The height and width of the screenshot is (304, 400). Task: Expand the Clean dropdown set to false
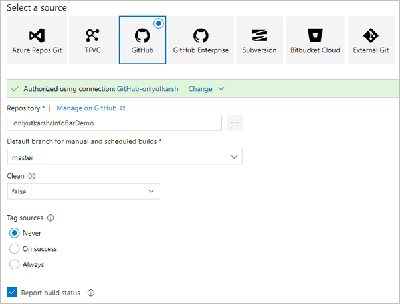[83, 192]
